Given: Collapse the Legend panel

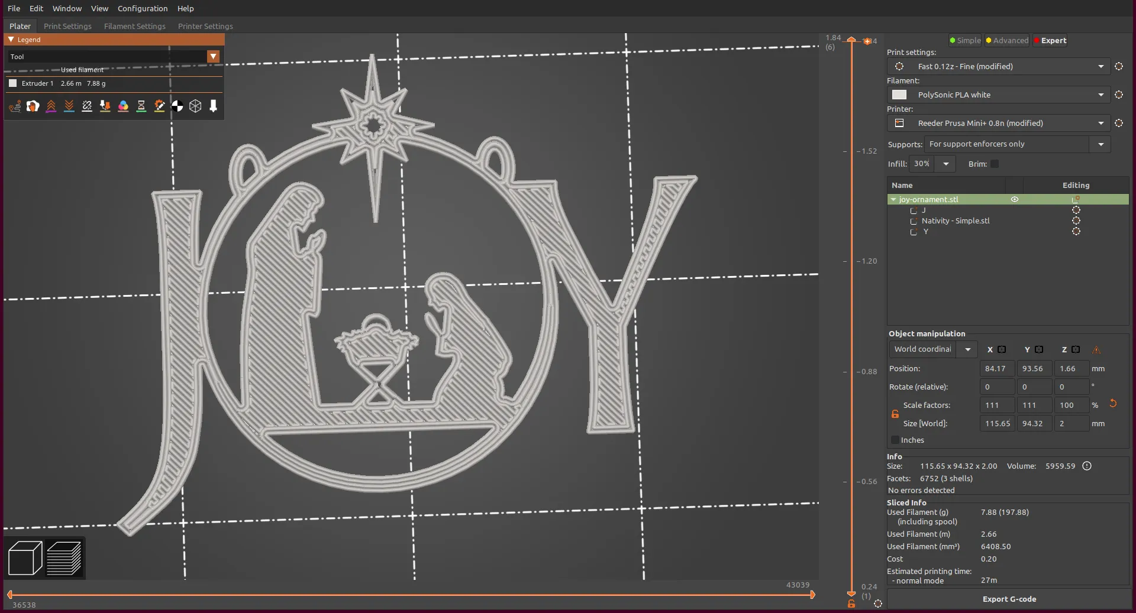Looking at the screenshot, I should coord(11,40).
